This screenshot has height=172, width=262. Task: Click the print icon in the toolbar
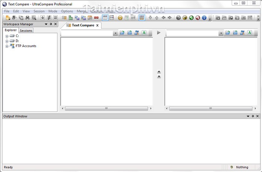pyautogui.click(x=27, y=18)
